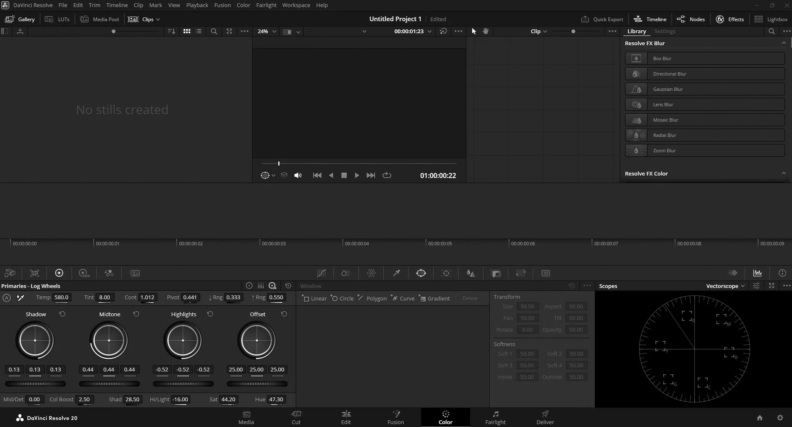Click the Temp value field 580.0

click(61, 297)
